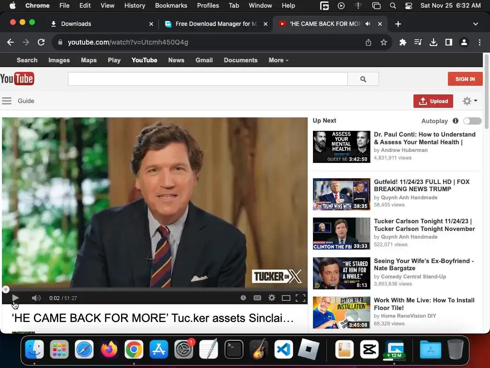Open Andrew Huberman channel link

coord(404,150)
